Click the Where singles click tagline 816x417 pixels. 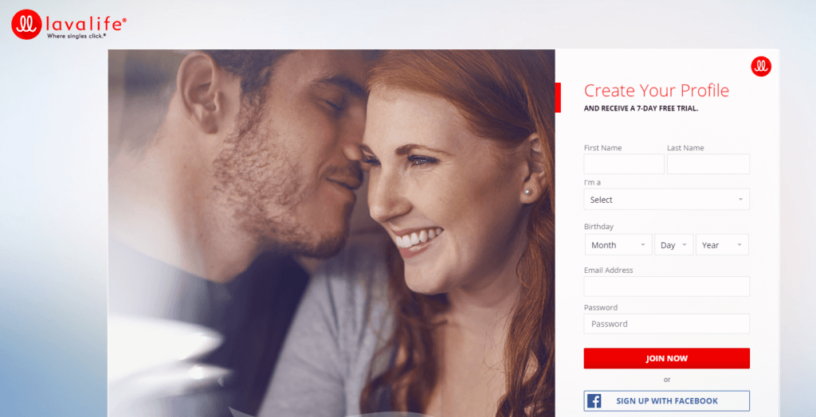coord(76,36)
